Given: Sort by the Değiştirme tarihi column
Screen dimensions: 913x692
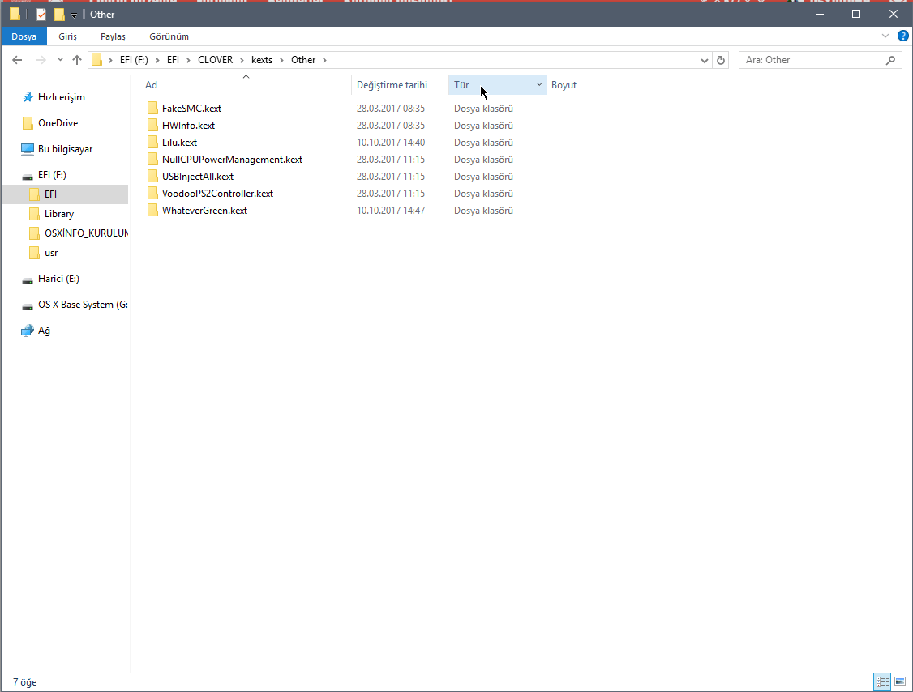Looking at the screenshot, I should pos(392,85).
